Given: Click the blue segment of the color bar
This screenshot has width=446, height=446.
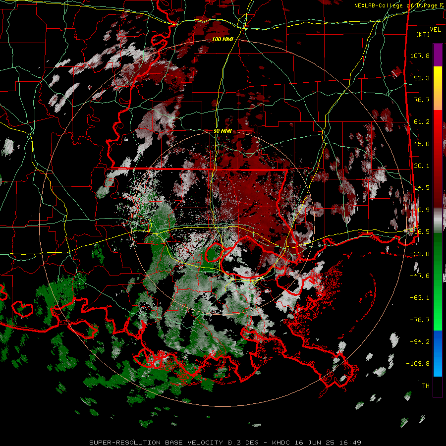Looking at the screenshot, I should coord(438,353).
